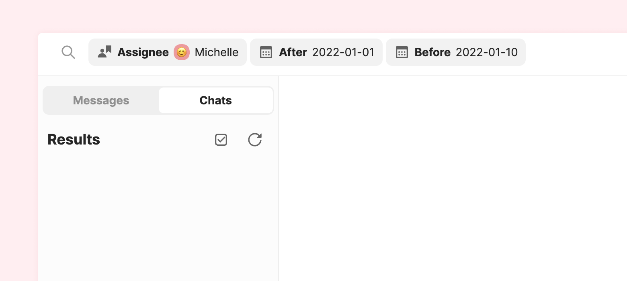
Task: Select the Chats tab
Action: (x=215, y=100)
